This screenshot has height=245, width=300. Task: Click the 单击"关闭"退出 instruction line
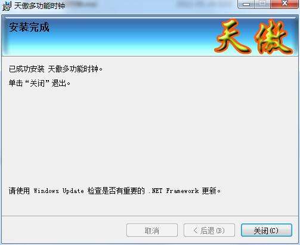point(39,83)
